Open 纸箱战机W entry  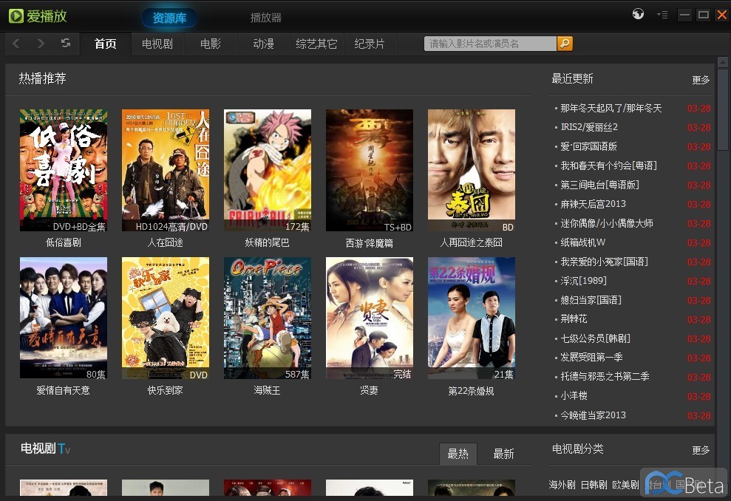582,242
